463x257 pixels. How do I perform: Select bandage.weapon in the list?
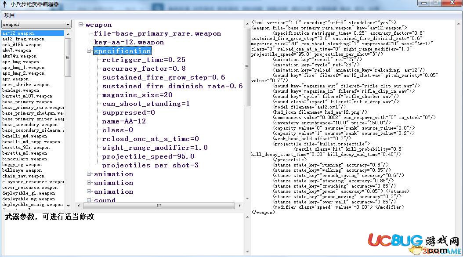[x=21, y=90]
